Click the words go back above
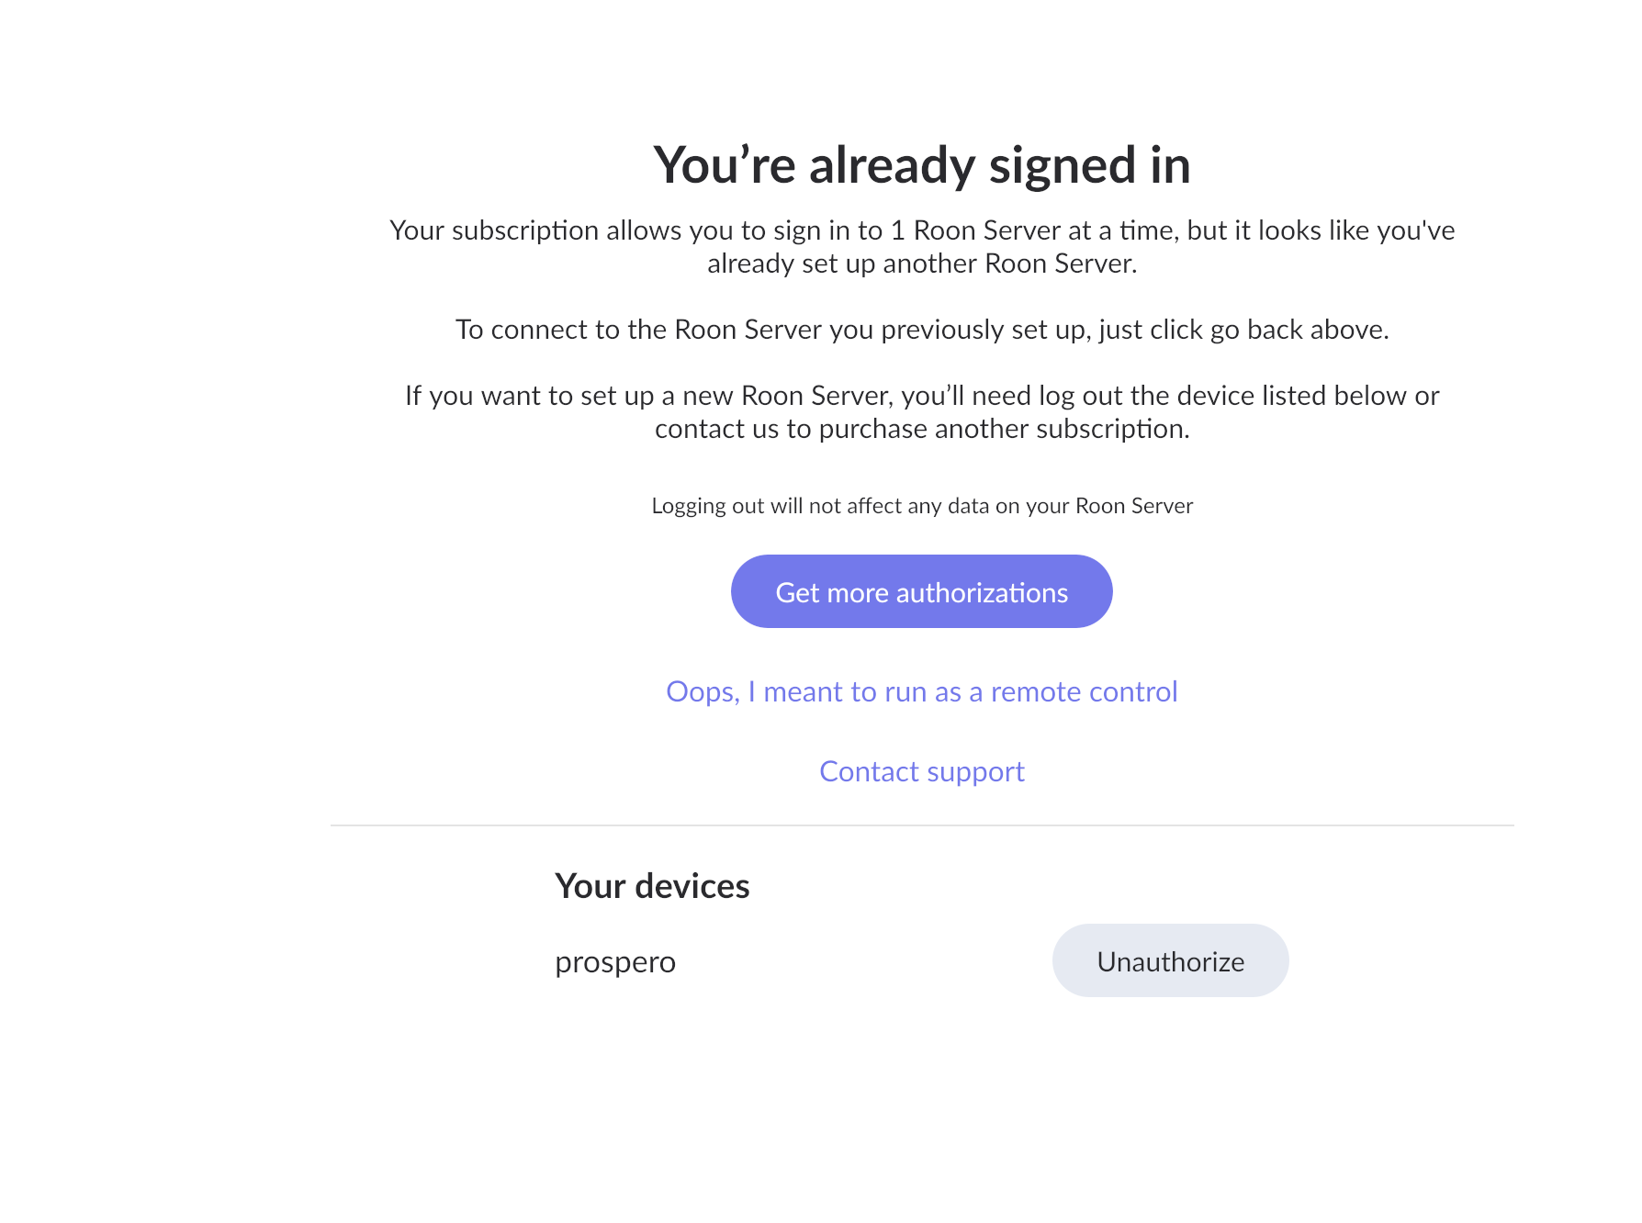 [1299, 330]
